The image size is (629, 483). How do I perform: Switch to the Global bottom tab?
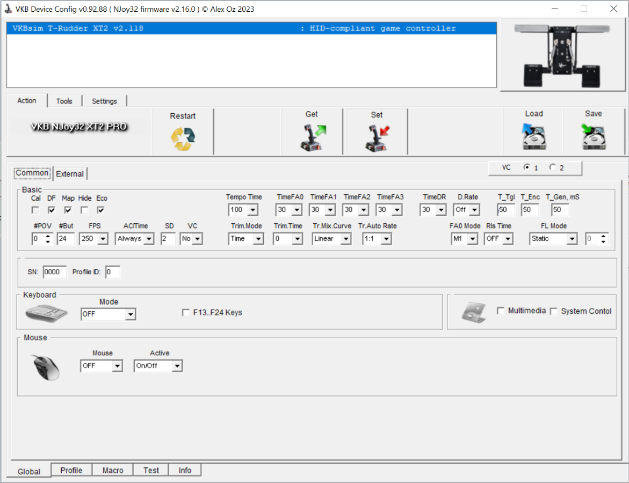point(29,471)
